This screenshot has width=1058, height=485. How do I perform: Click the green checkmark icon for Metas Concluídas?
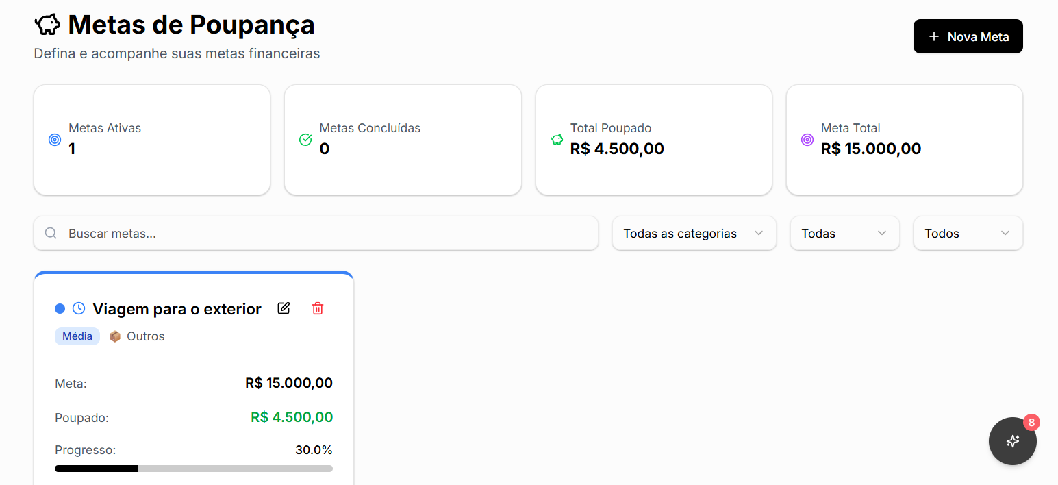pos(305,139)
